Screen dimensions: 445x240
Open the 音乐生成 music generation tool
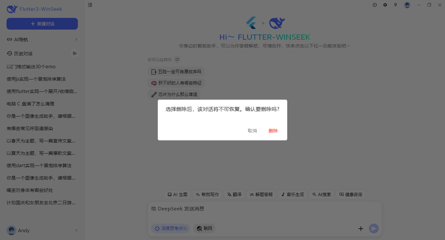pyautogui.click(x=292, y=194)
